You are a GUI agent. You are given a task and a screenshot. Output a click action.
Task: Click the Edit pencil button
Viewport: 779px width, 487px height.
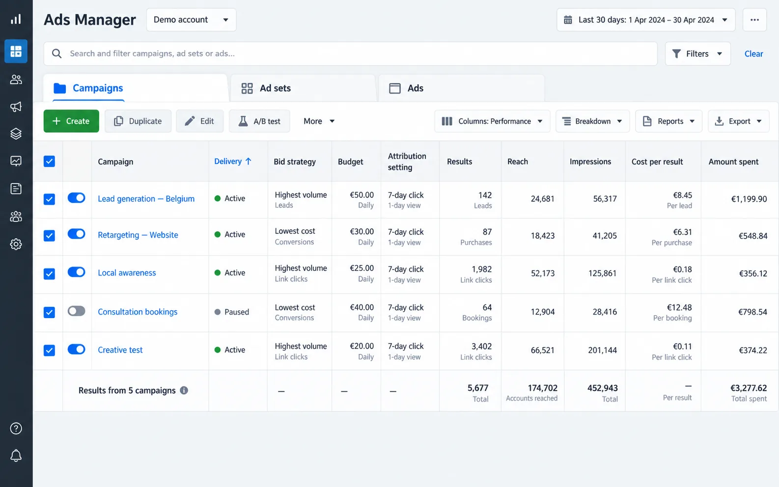click(199, 121)
